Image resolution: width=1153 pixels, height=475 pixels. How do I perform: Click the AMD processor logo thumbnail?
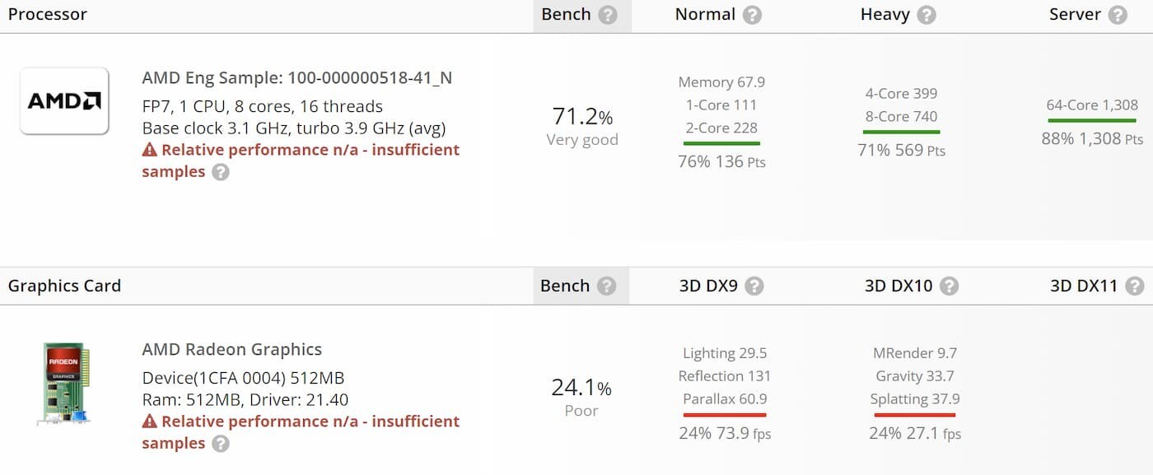64,100
